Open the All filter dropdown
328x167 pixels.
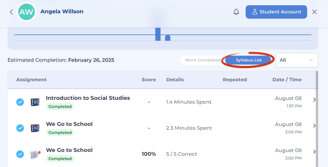tap(297, 60)
